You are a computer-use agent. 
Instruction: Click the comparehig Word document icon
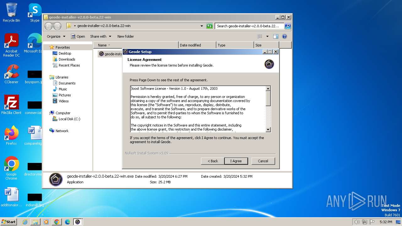coord(33,136)
